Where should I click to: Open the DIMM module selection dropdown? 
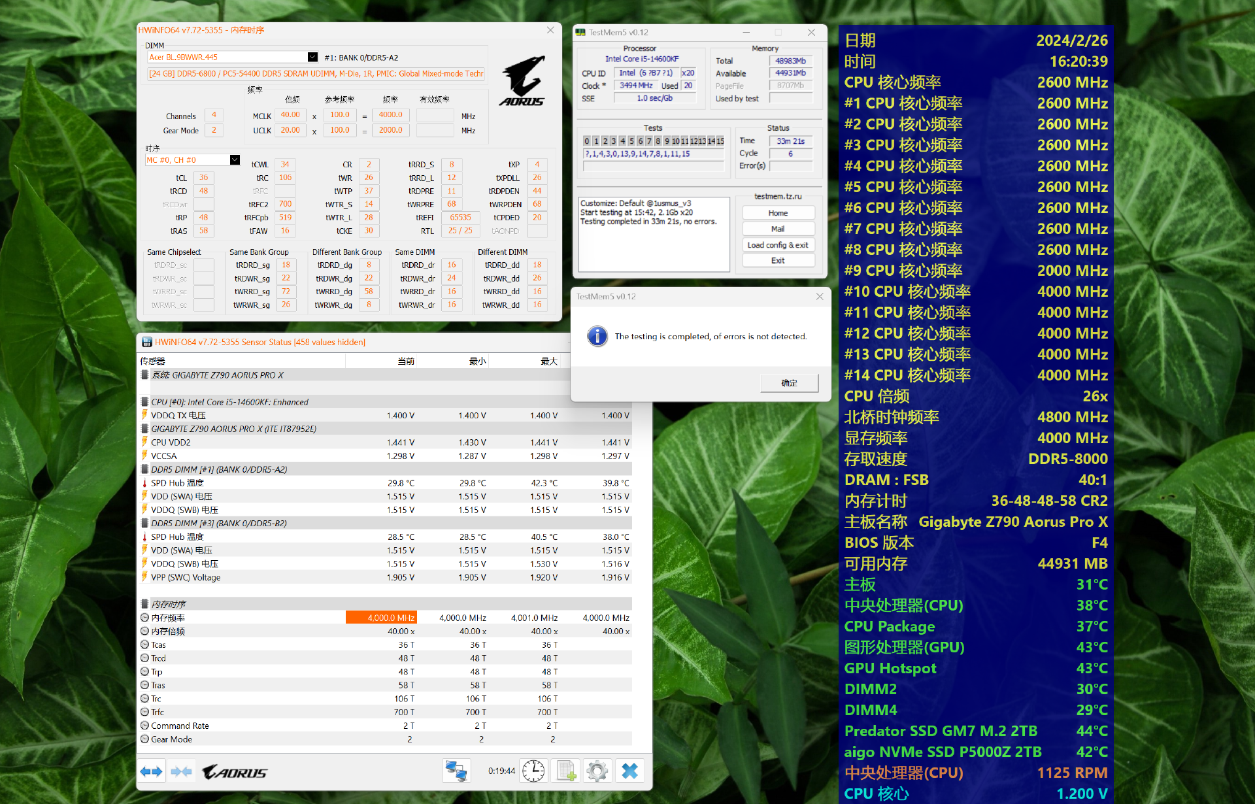click(x=312, y=58)
